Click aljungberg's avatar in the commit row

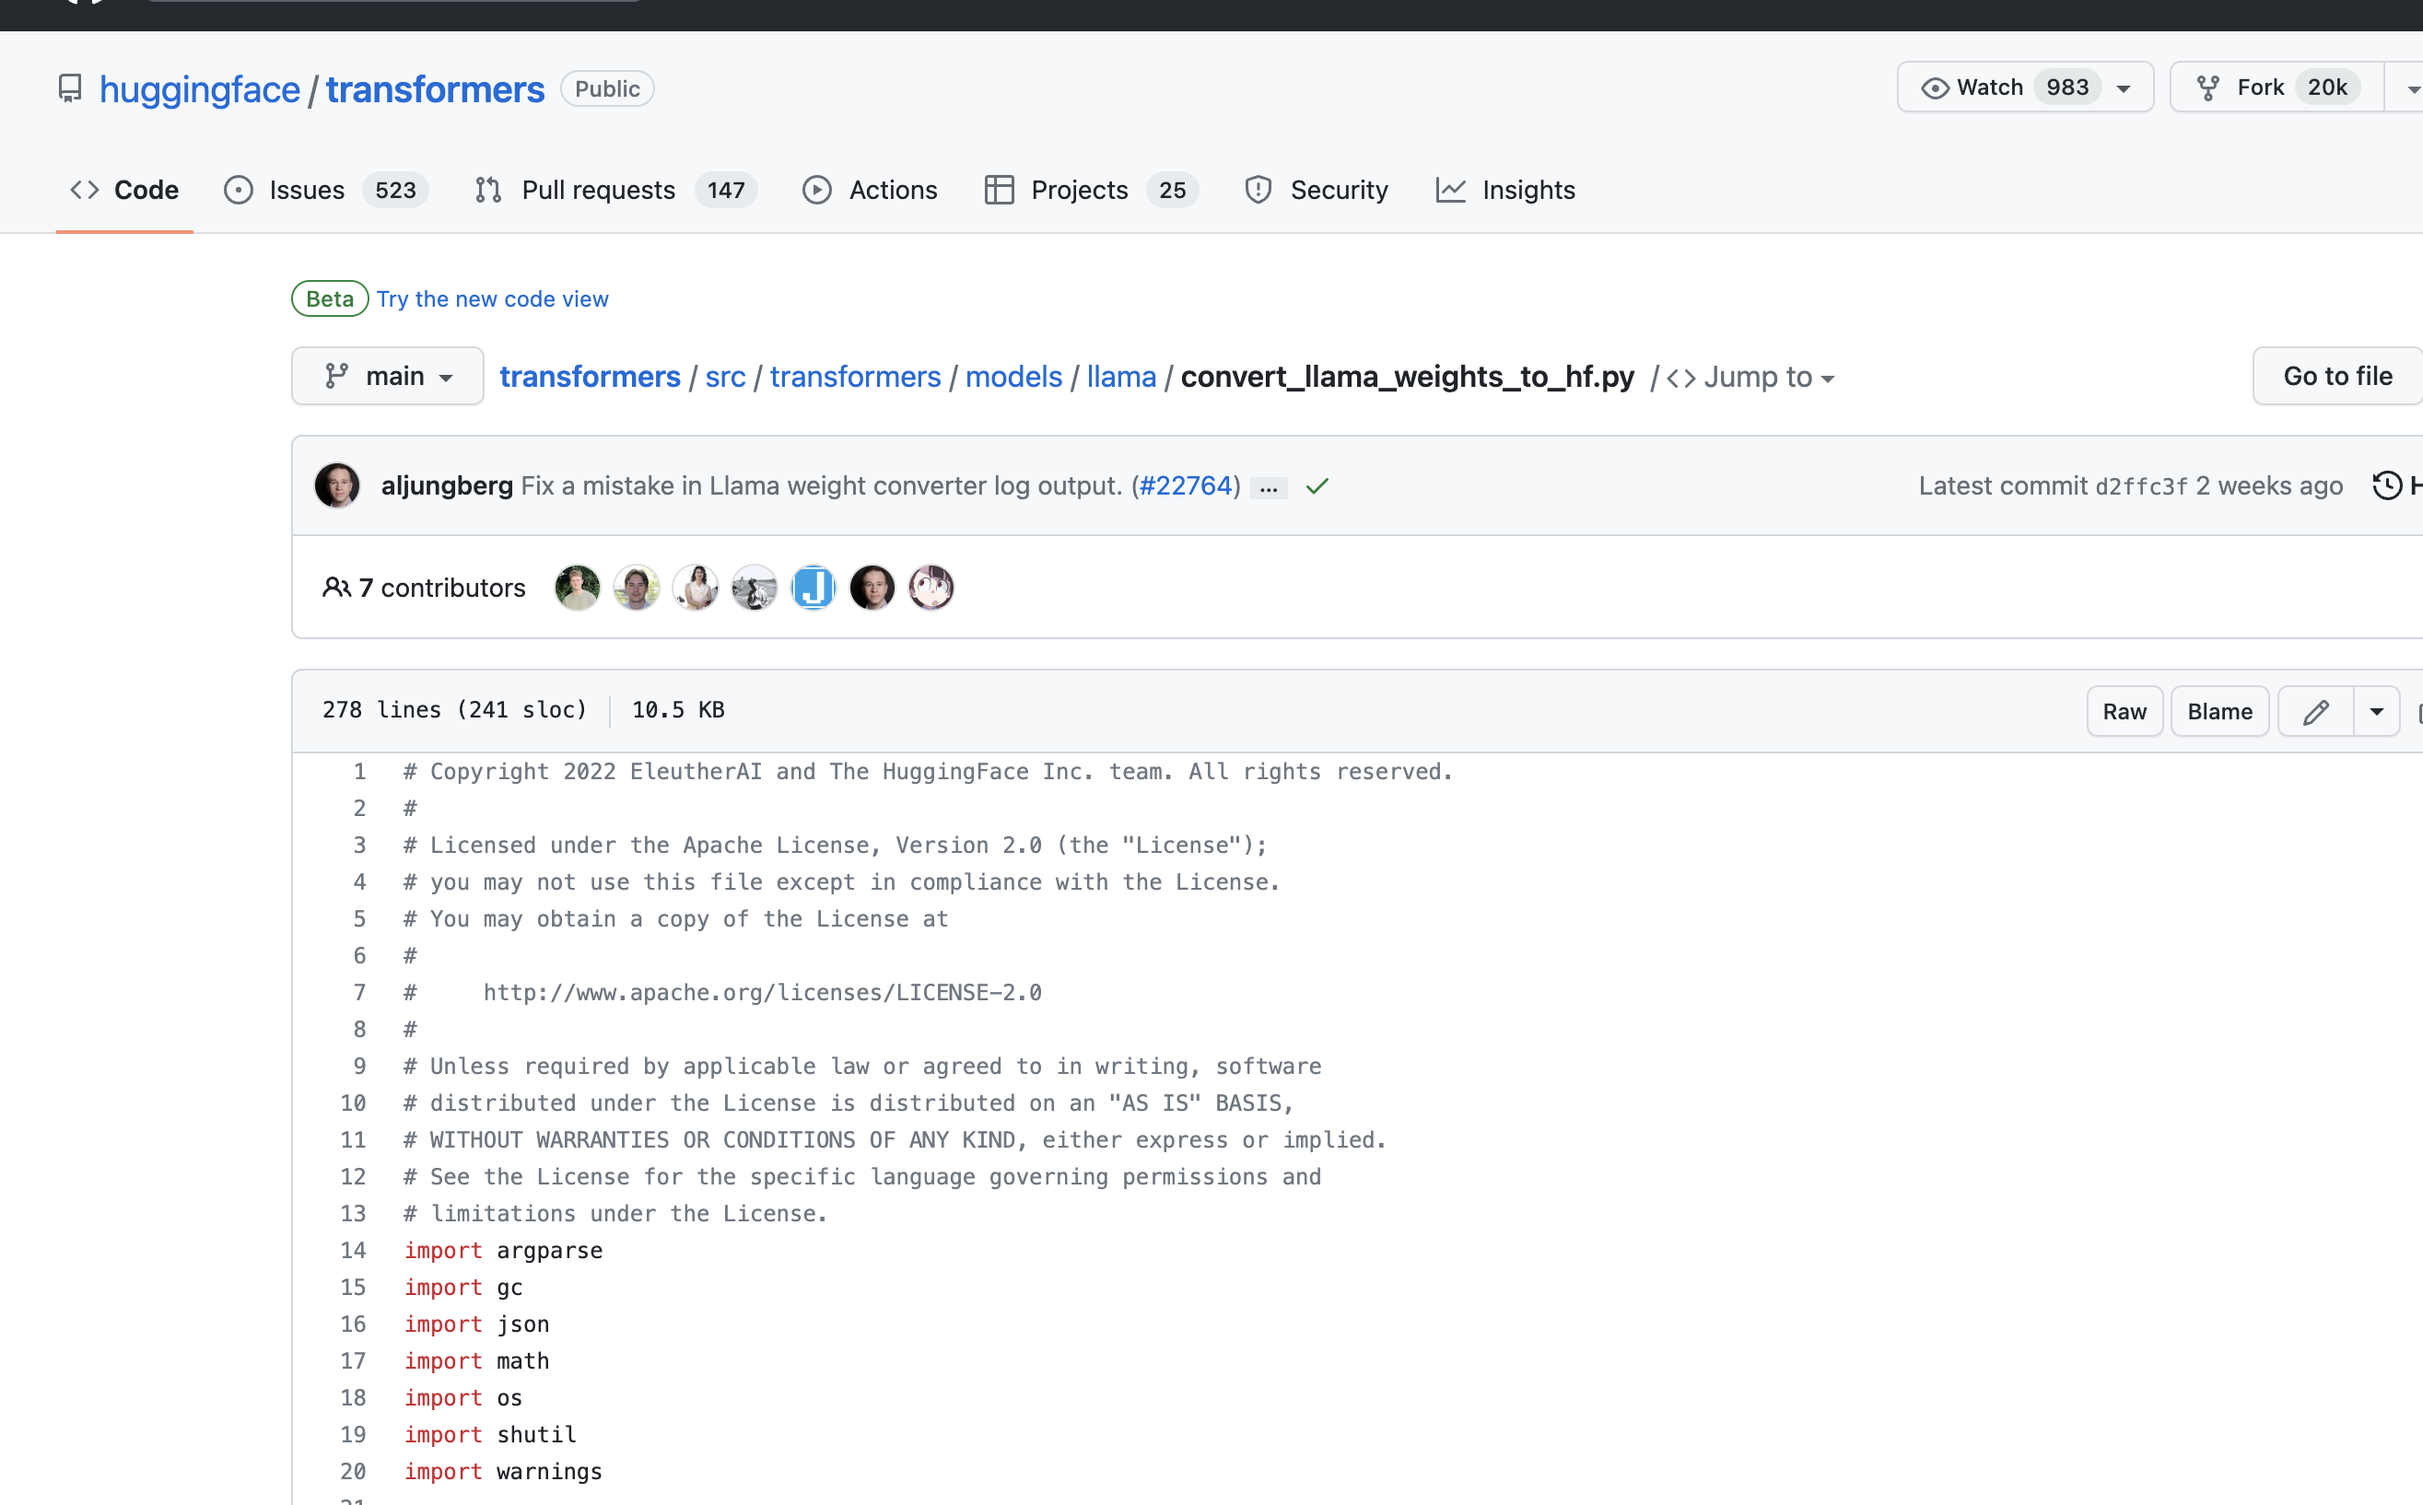point(337,485)
